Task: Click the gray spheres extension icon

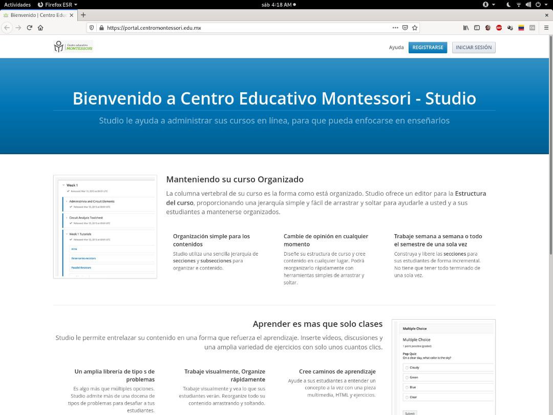Action: pyautogui.click(x=510, y=28)
